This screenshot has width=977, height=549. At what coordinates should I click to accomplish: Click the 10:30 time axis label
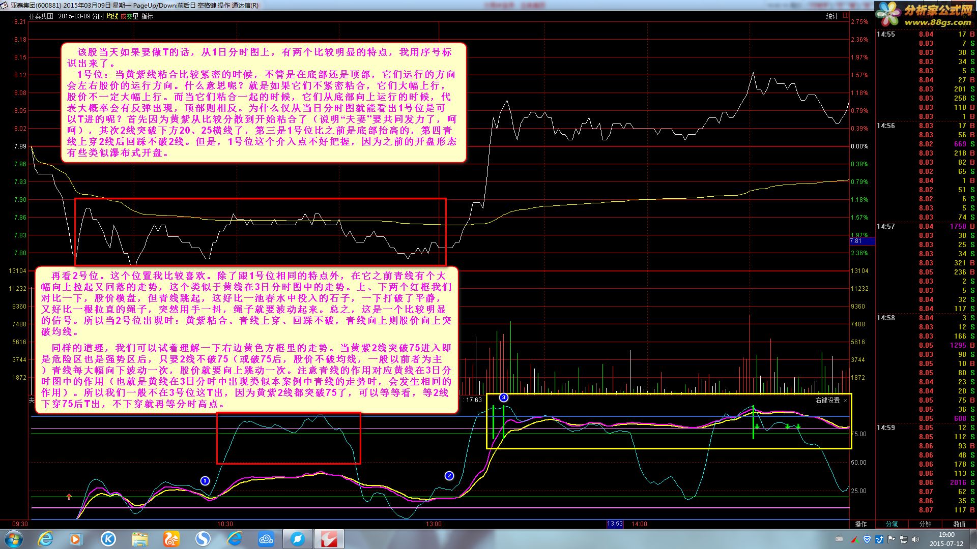pyautogui.click(x=225, y=524)
